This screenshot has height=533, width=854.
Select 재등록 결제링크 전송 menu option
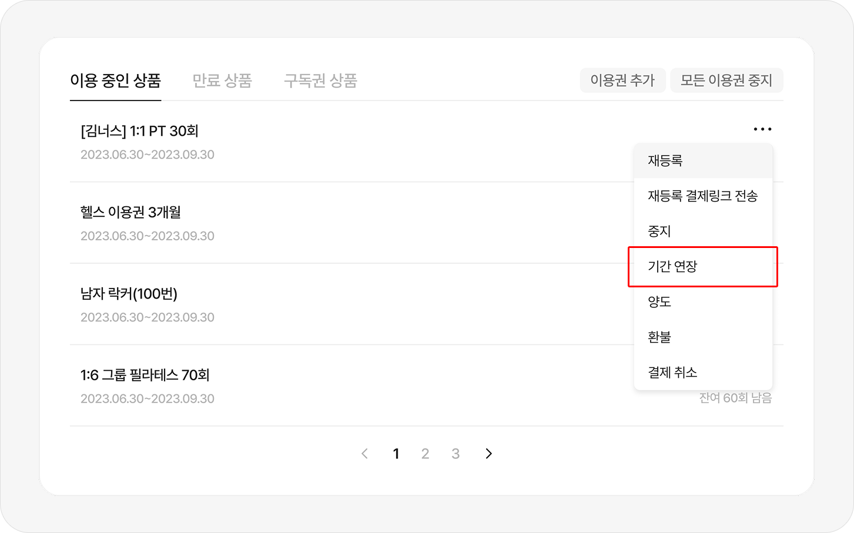[x=703, y=196]
